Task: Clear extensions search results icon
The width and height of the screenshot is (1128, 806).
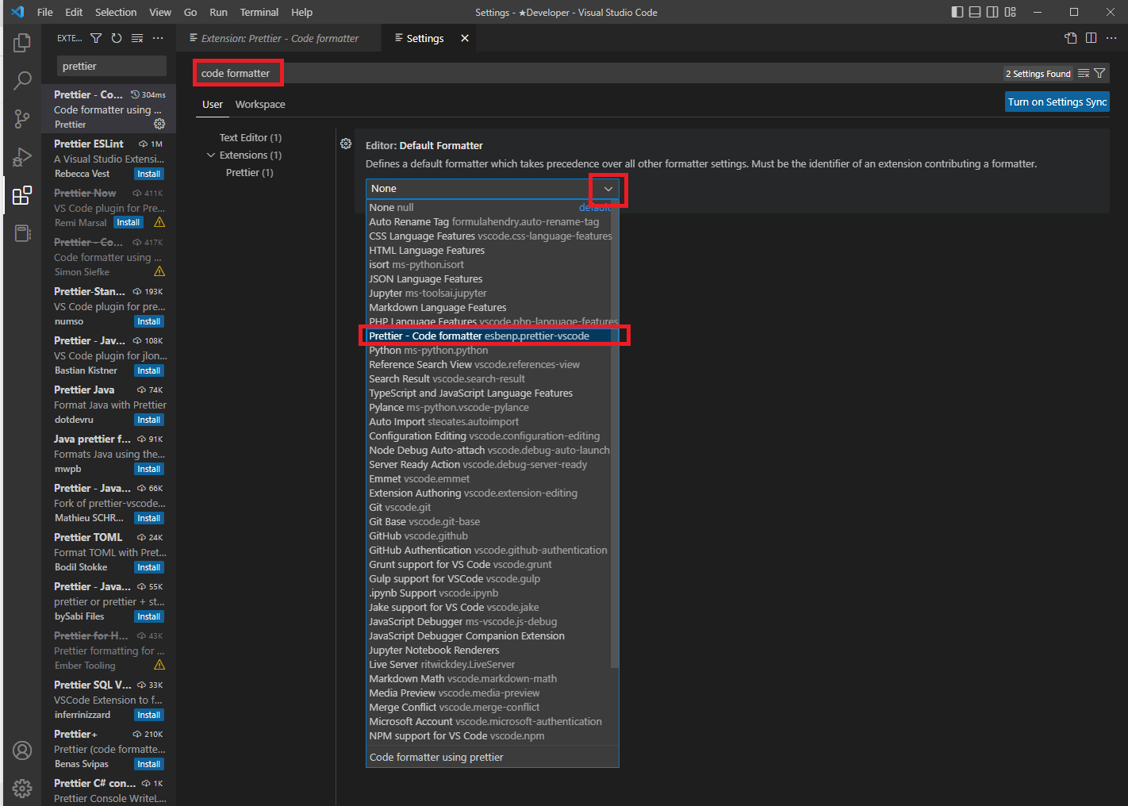Action: tap(137, 38)
